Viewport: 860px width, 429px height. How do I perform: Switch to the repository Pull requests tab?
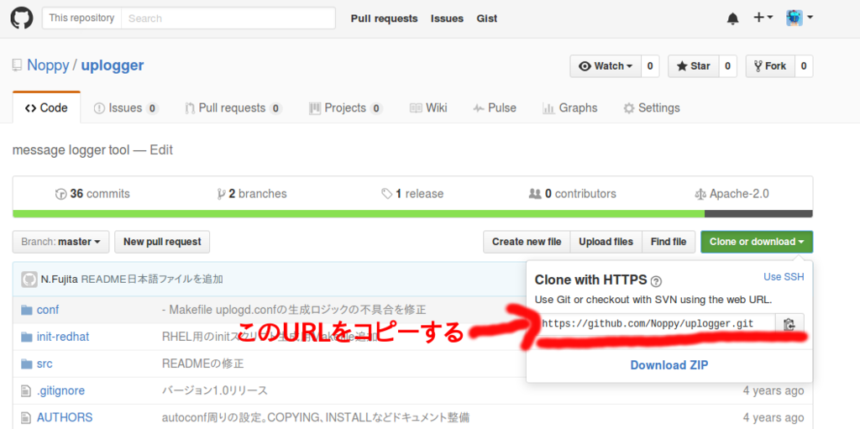(x=233, y=108)
